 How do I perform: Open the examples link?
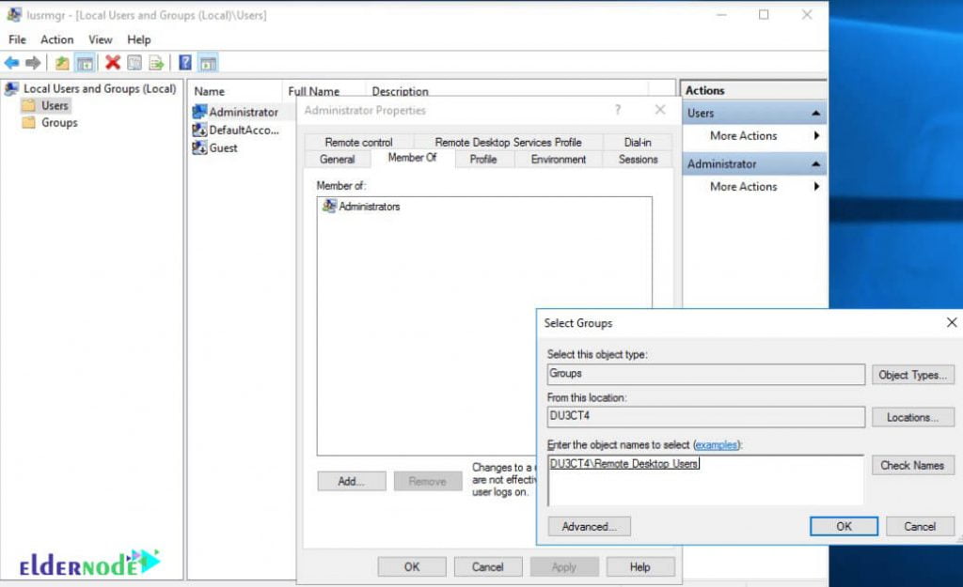tap(716, 444)
